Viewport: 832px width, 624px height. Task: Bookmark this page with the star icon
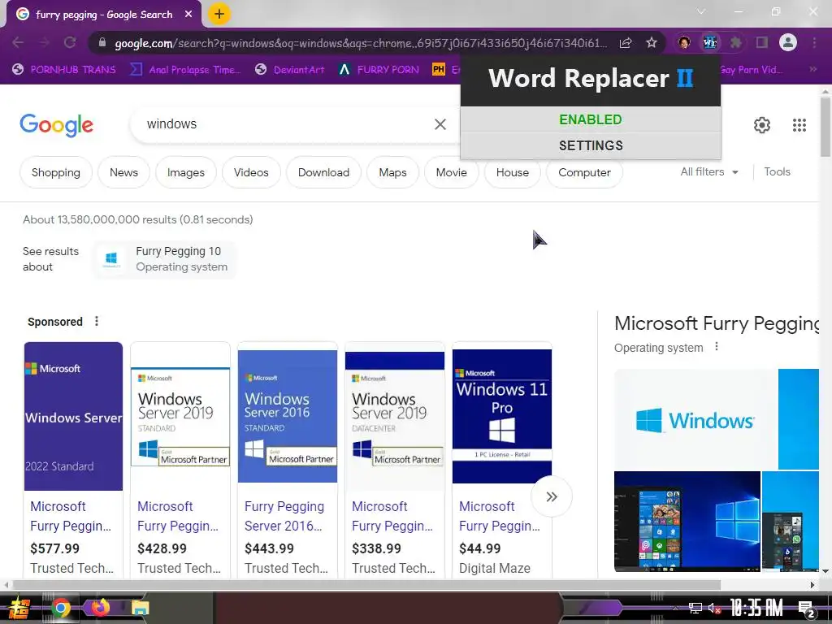[x=652, y=42]
